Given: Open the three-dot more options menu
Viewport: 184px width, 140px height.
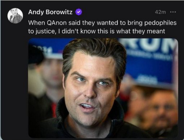Looking at the screenshot, I should tap(173, 12).
